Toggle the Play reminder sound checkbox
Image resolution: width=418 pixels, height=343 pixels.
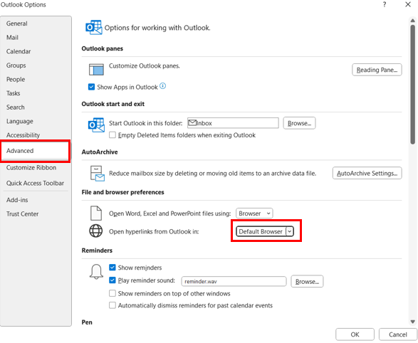tap(113, 280)
